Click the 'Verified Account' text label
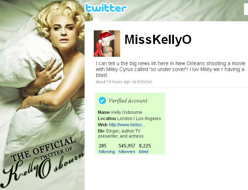The image size is (248, 190). point(128,101)
